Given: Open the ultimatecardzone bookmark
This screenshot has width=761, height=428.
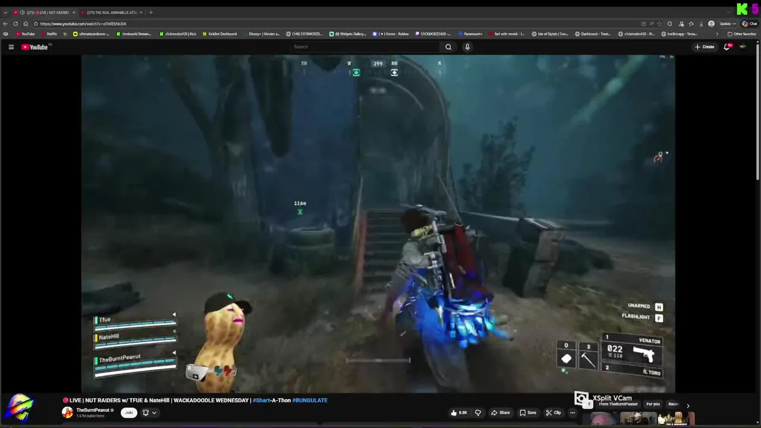Looking at the screenshot, I should (91, 34).
